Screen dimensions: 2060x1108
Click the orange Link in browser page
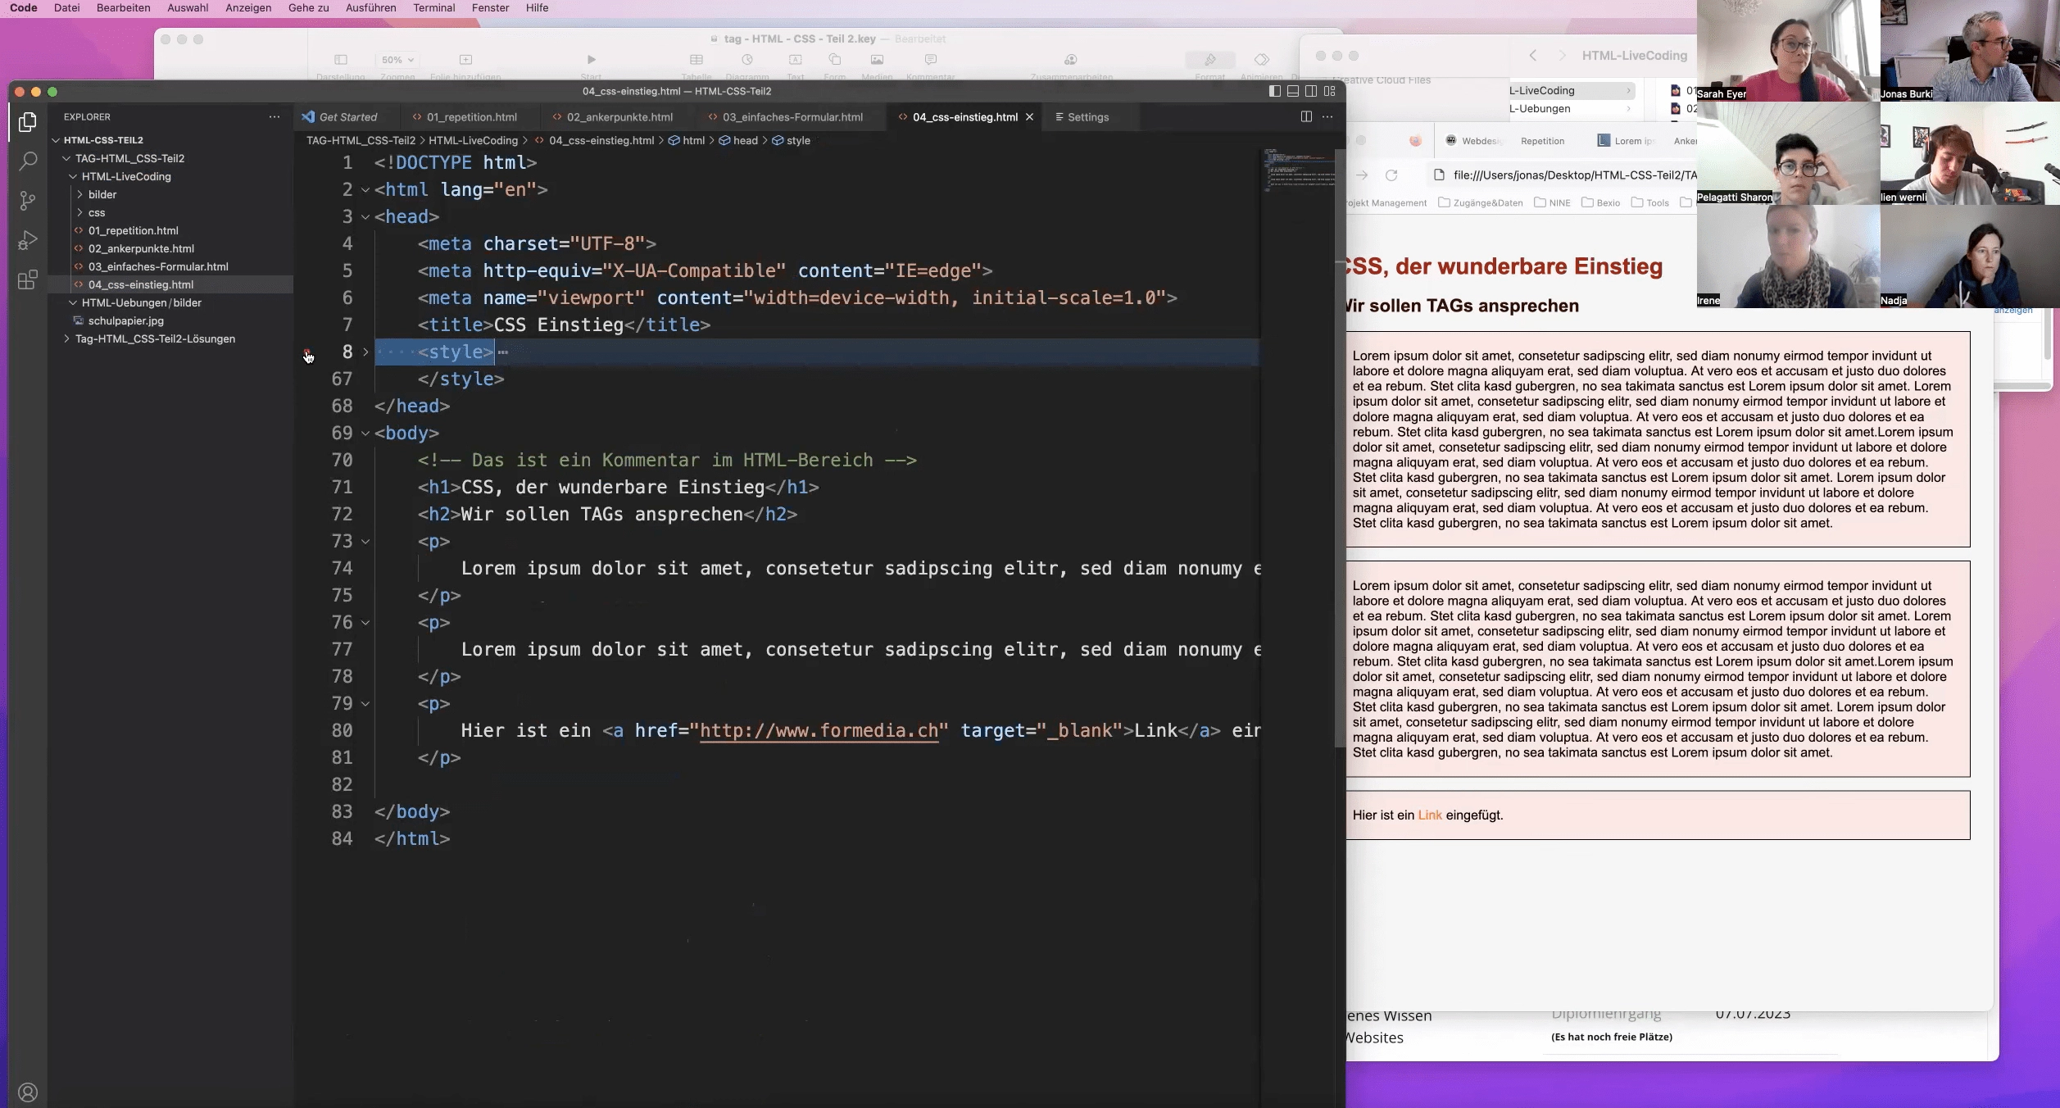pos(1429,815)
